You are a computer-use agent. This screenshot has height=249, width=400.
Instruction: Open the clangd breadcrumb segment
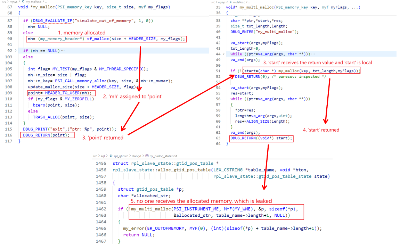pos(137,156)
